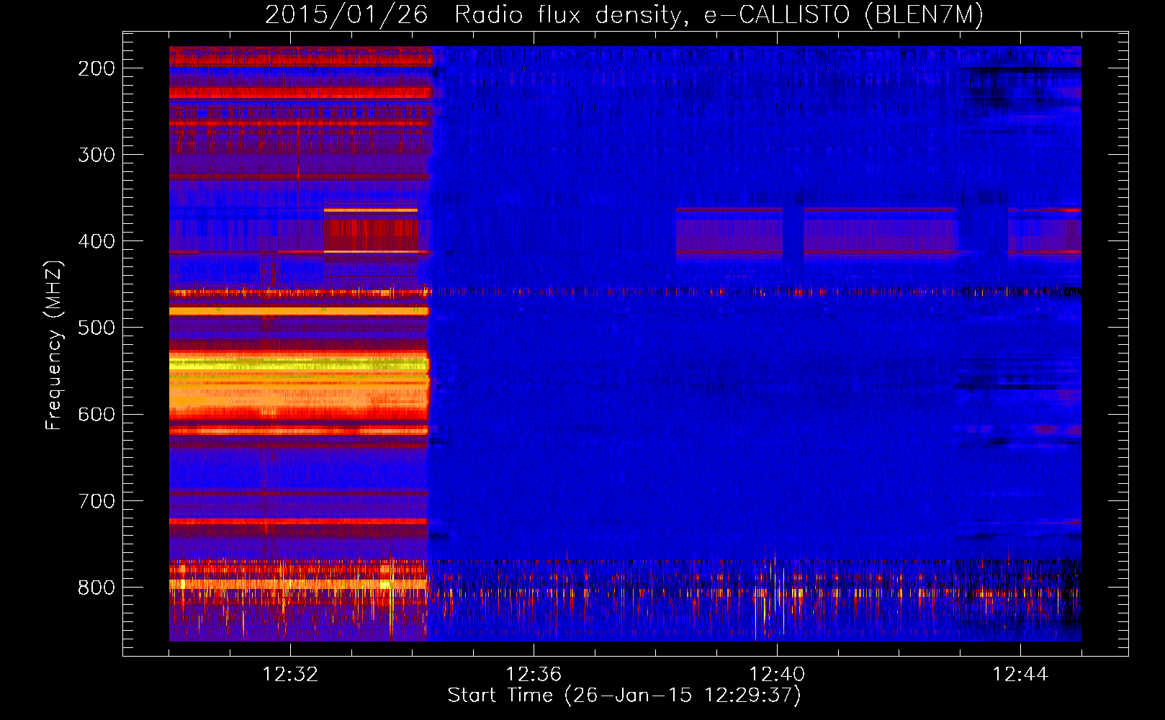Click the 700 frequency tick label
This screenshot has height=720, width=1165.
pos(96,501)
